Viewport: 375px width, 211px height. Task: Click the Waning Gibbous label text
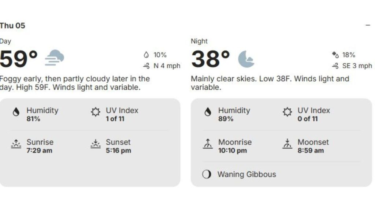point(246,174)
